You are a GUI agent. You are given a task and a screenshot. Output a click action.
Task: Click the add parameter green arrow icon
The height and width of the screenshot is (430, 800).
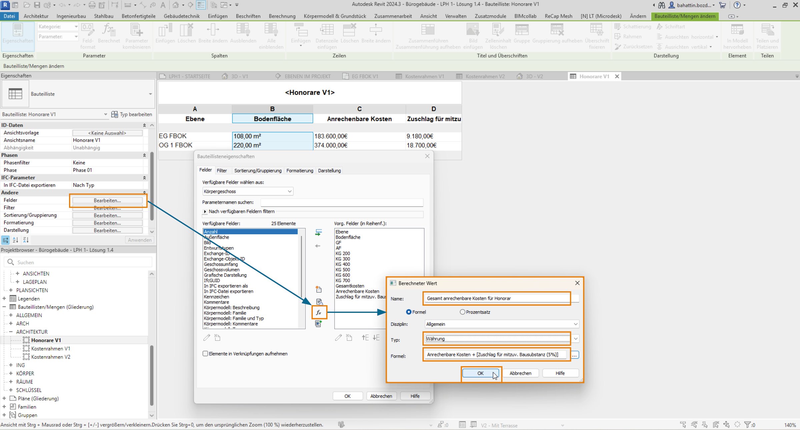coord(318,232)
